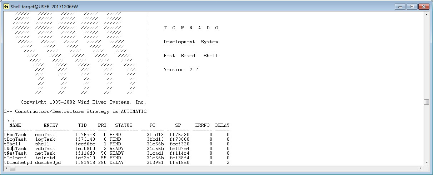Click the Host Based Shell text
This screenshot has width=433, height=175.
(x=191, y=56)
